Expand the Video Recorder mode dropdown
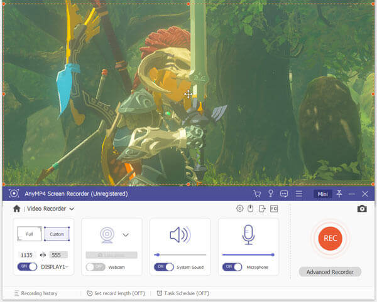 pyautogui.click(x=72, y=209)
